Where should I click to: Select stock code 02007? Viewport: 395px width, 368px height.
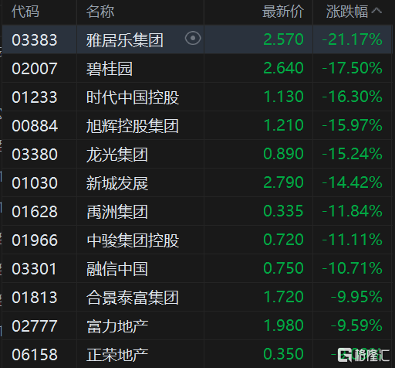point(35,69)
